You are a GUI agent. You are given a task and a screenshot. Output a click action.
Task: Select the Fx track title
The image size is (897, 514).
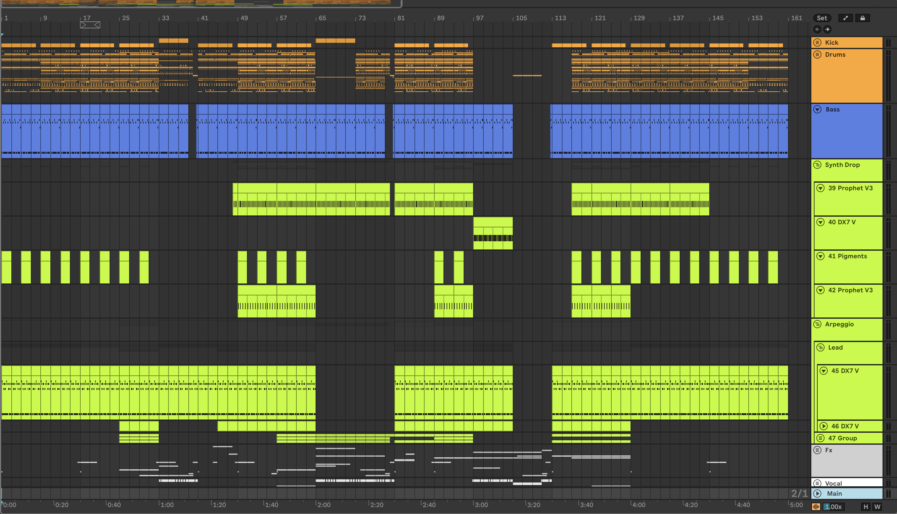pos(829,450)
